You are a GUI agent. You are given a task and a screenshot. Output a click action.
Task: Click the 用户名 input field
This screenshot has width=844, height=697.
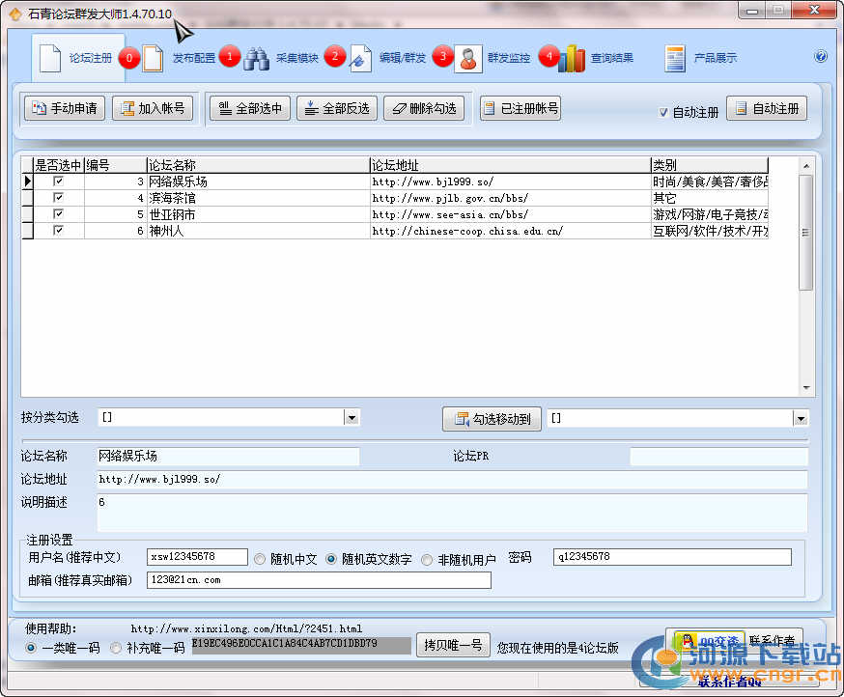(x=197, y=557)
